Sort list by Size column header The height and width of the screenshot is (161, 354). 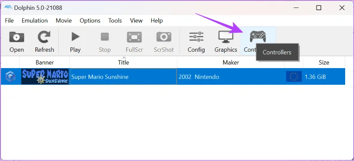coord(324,62)
